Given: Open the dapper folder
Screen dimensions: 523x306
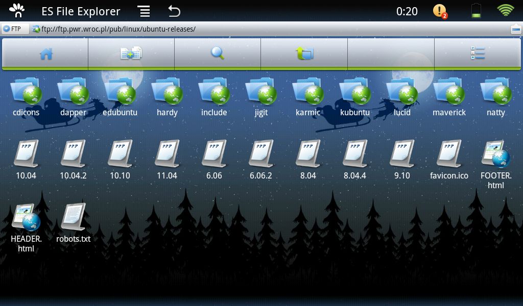Looking at the screenshot, I should [x=73, y=97].
